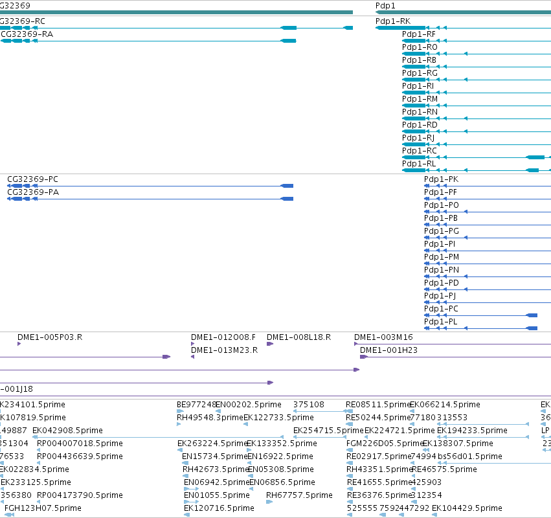Select the bs56d01.5prime EST label
The height and width of the screenshot is (518, 551).
click(x=470, y=456)
